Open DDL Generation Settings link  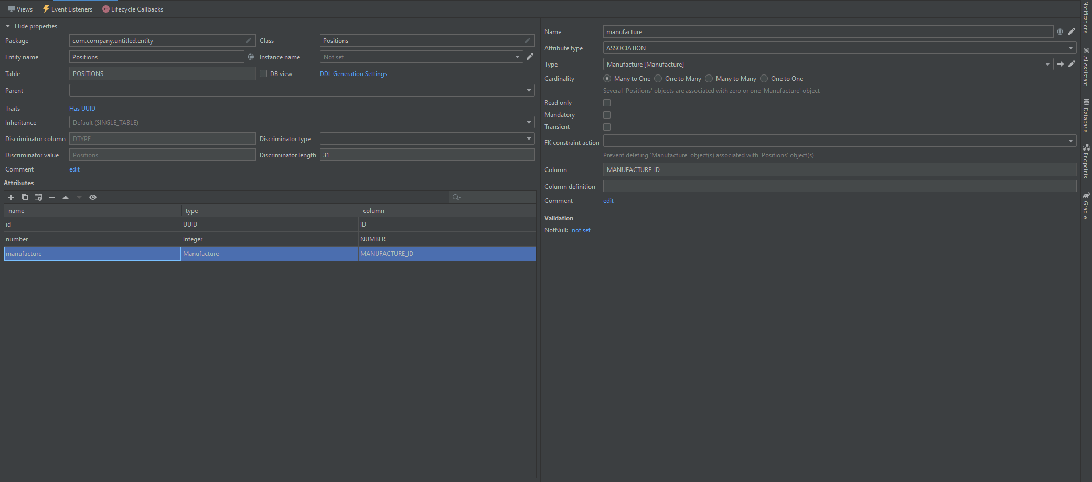point(354,74)
